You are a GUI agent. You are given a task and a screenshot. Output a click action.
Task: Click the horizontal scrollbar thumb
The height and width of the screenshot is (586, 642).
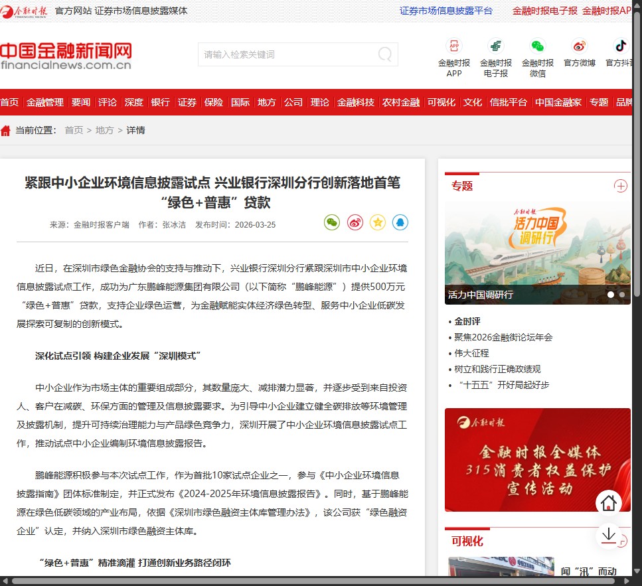click(313, 581)
